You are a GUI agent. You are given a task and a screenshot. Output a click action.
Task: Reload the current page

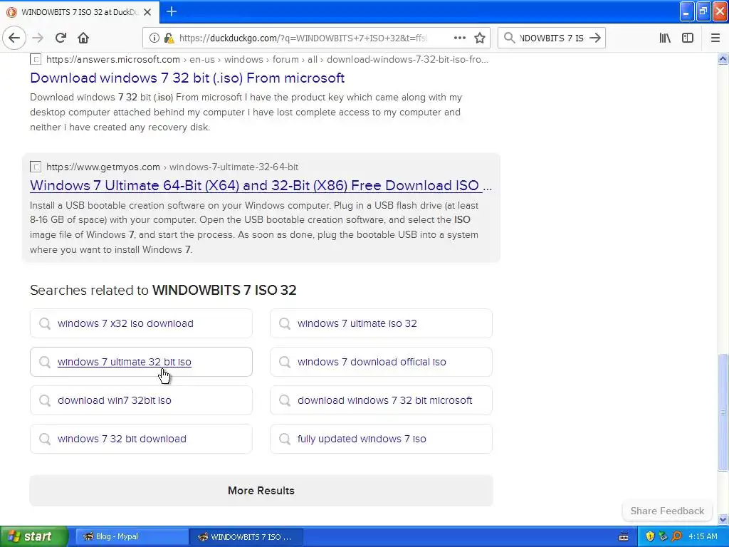(61, 38)
